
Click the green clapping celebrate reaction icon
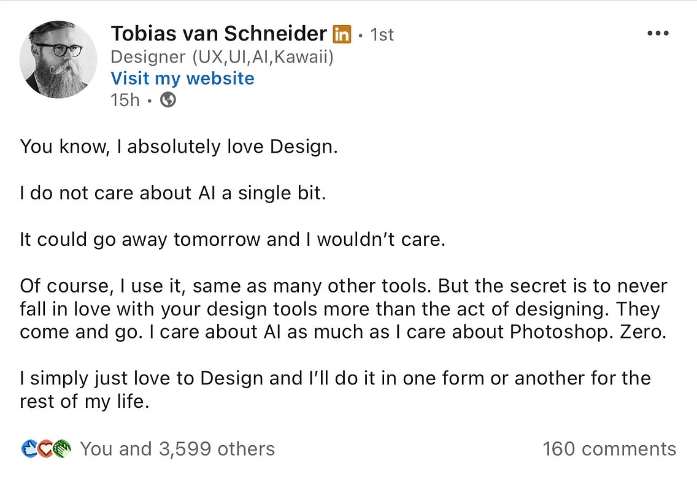pyautogui.click(x=62, y=449)
